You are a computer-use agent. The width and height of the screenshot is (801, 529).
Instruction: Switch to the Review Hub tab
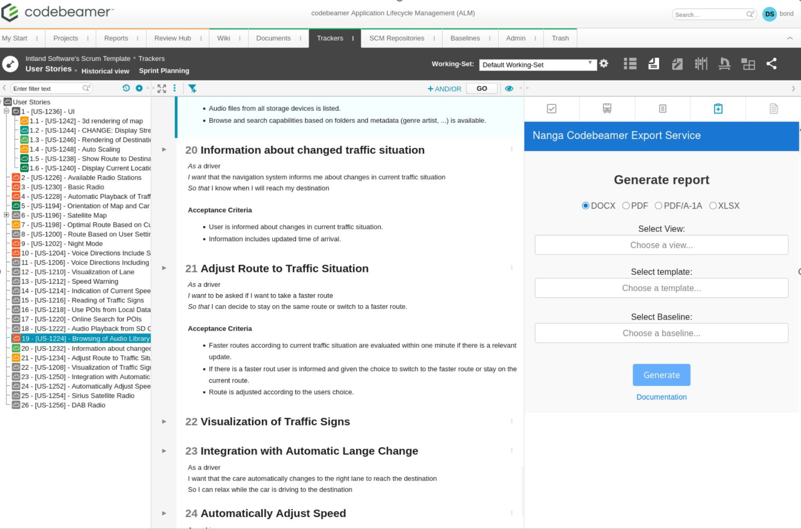tap(172, 38)
